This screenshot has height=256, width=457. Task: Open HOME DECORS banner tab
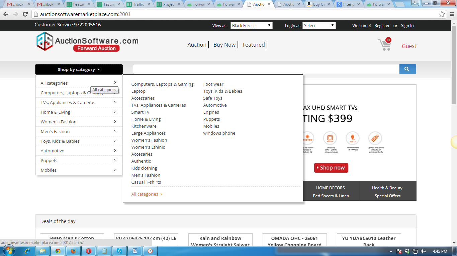[x=330, y=188]
